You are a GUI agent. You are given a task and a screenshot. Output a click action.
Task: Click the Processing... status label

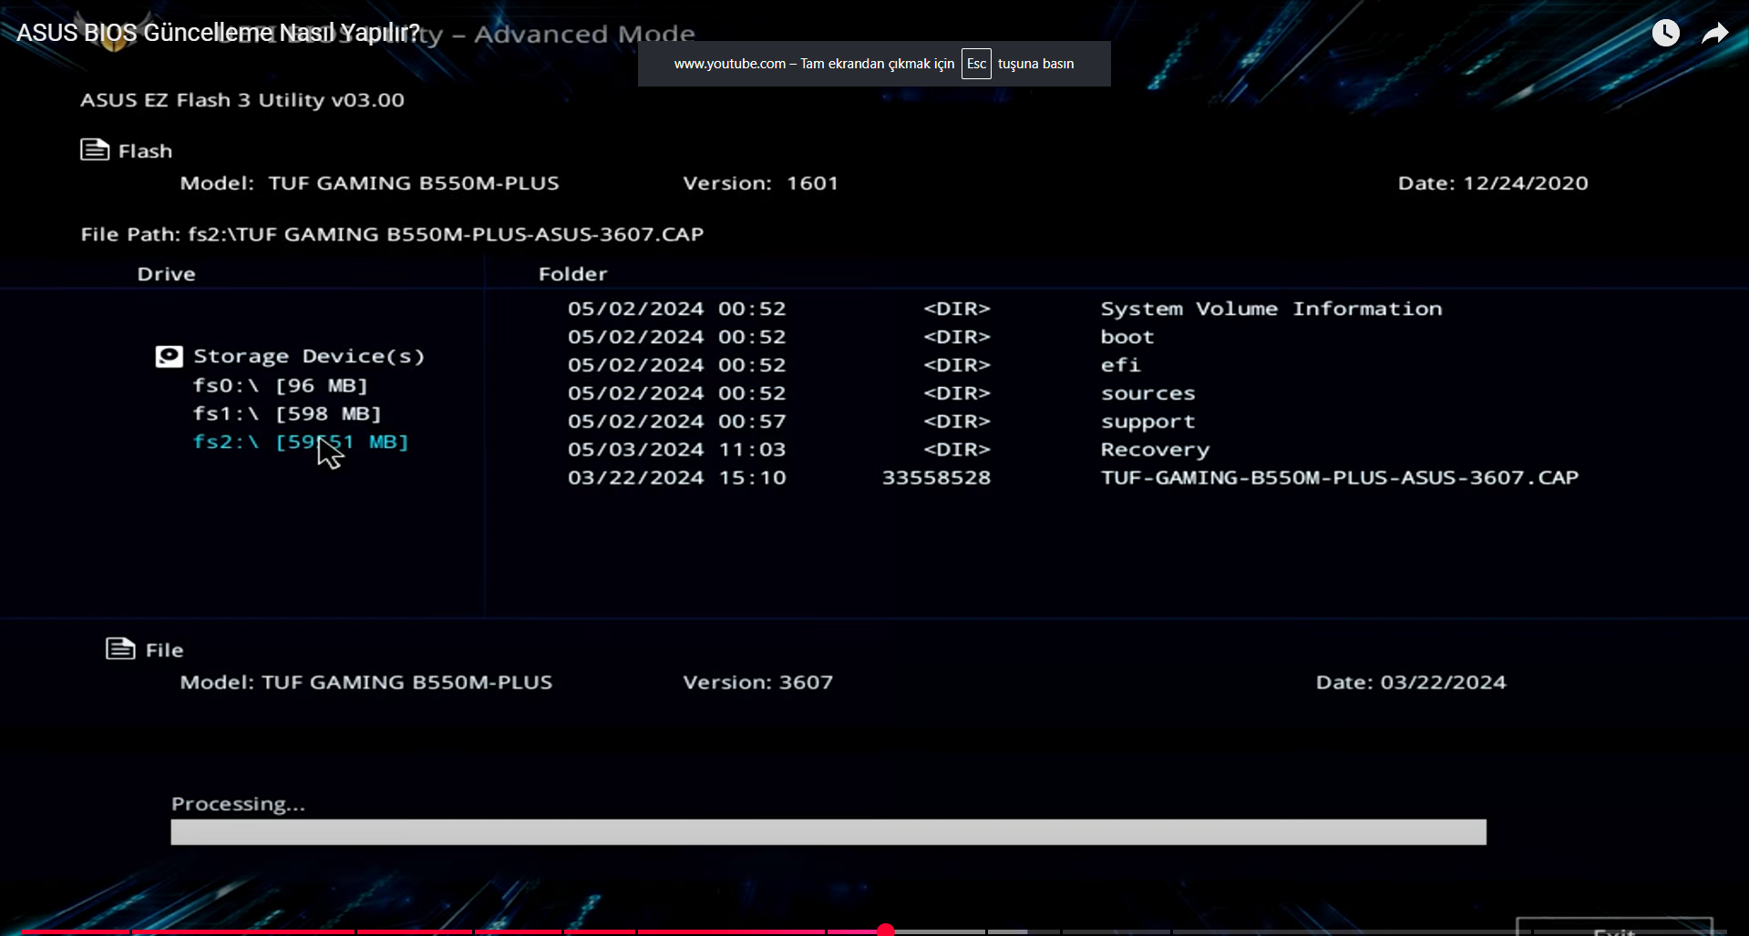click(238, 804)
